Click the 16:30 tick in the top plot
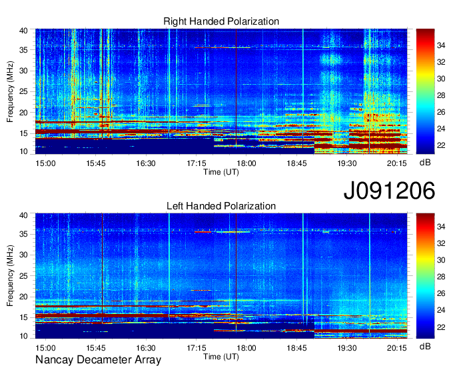Screen dimensions: 453x368 [146, 163]
